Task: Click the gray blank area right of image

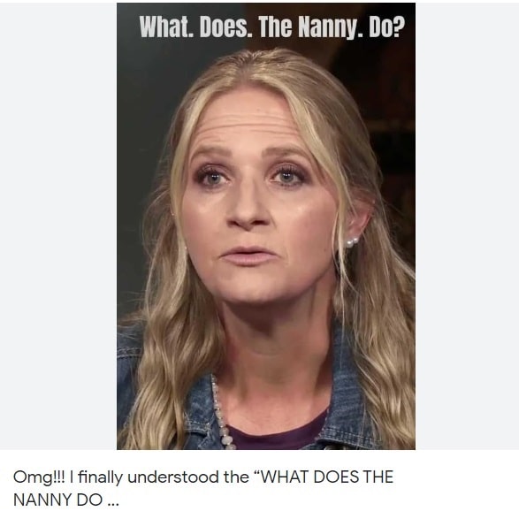Action: point(467,225)
